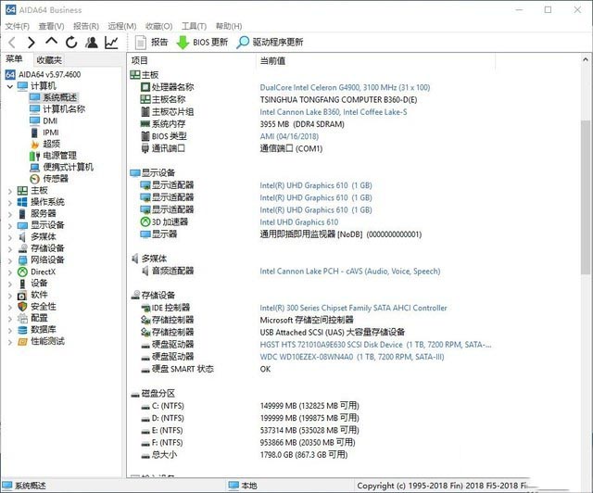Select the 电源管理 battery icon item
This screenshot has width=593, height=493.
point(53,156)
